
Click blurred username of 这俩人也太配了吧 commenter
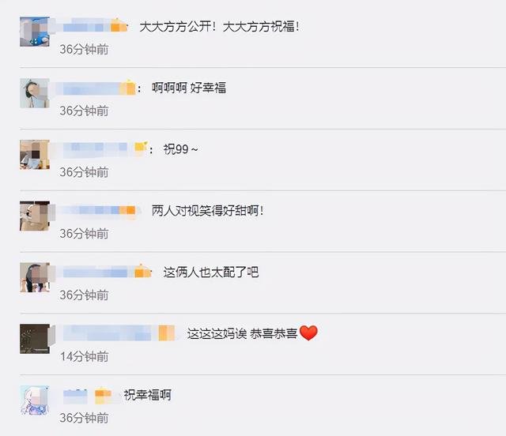tap(96, 272)
